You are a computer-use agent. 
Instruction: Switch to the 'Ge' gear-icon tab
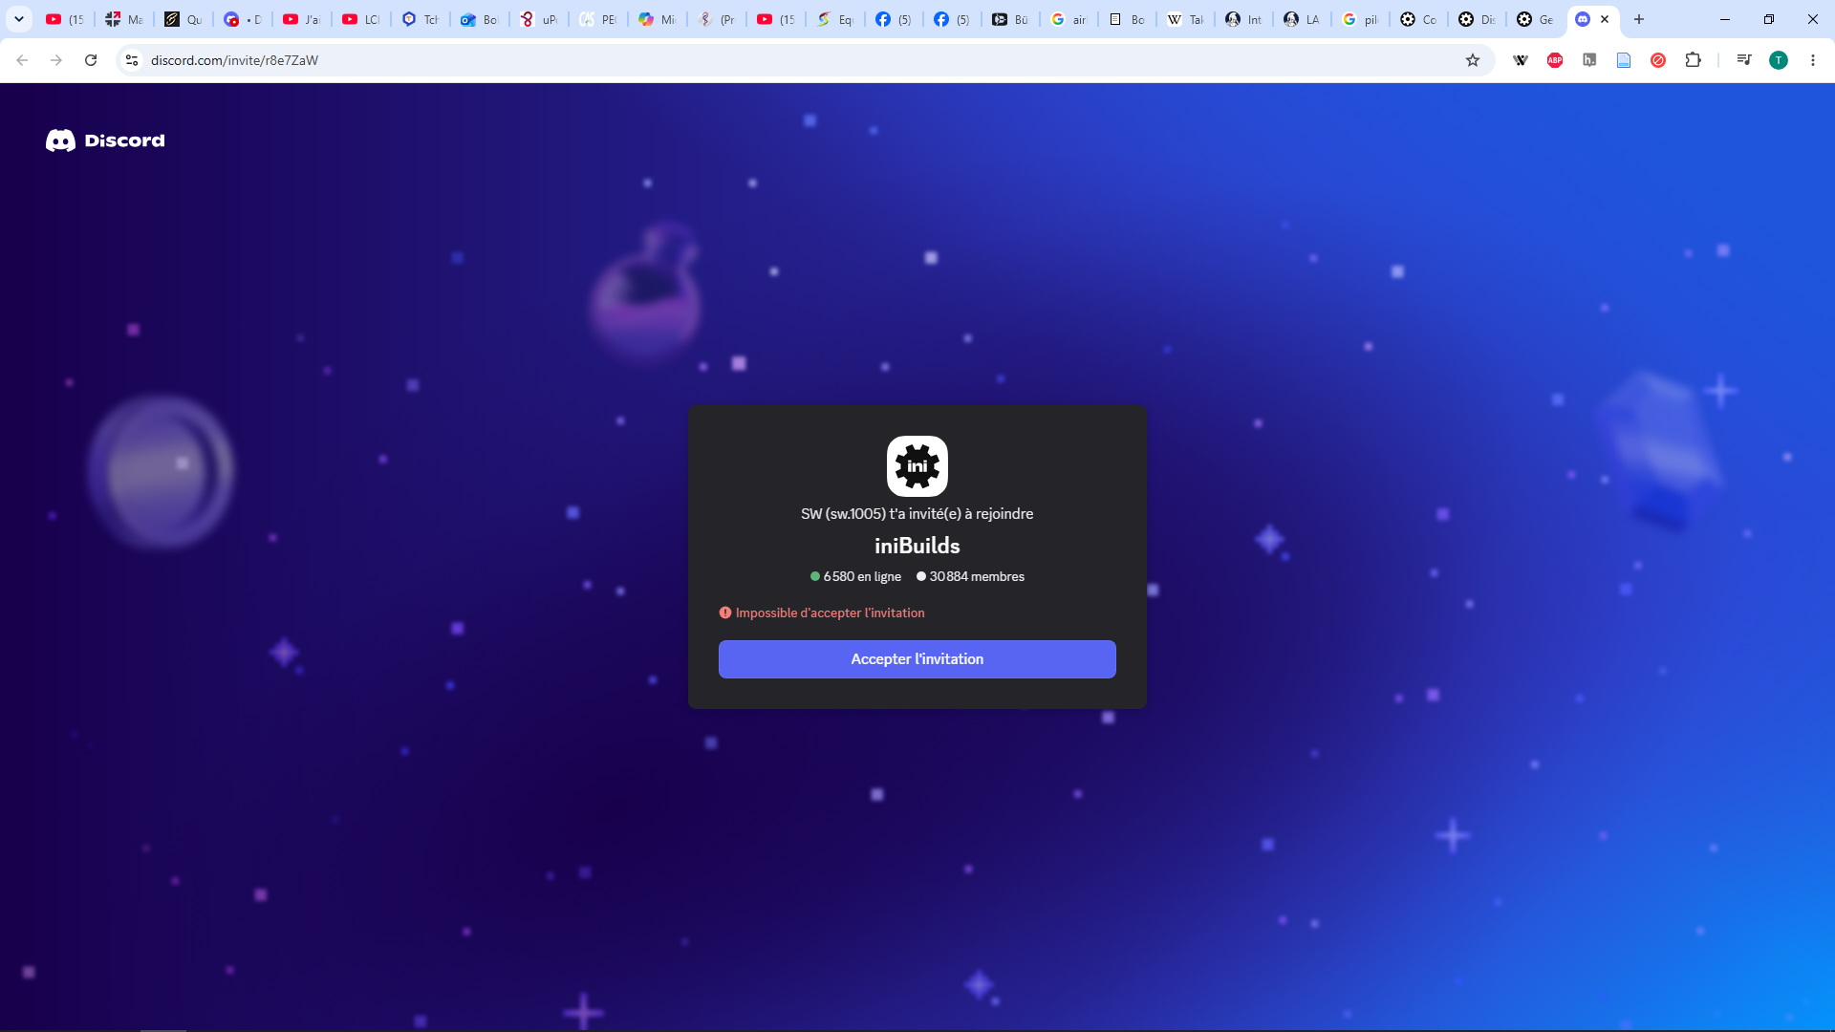pyautogui.click(x=1536, y=19)
